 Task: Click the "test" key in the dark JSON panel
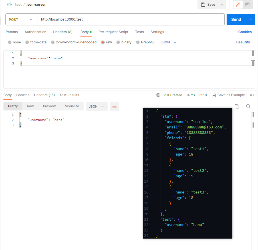click(167, 219)
